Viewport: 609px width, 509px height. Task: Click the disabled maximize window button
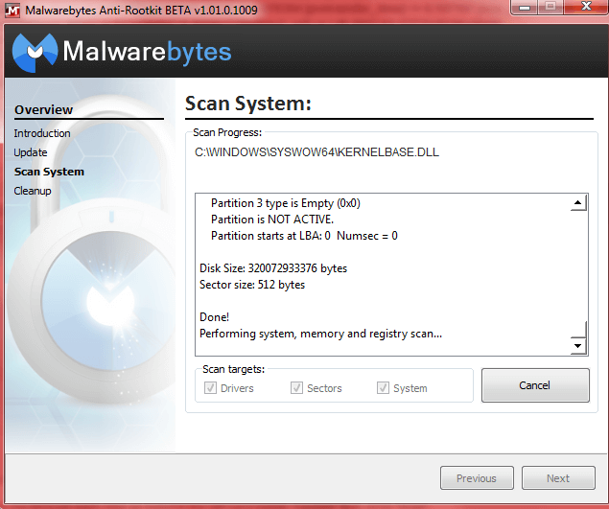click(x=550, y=7)
